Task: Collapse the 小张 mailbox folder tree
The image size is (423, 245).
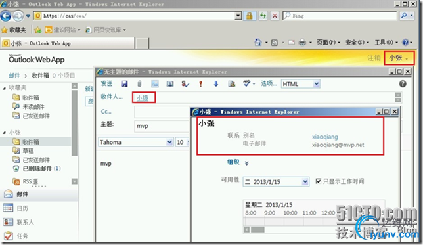Action: pos(4,133)
